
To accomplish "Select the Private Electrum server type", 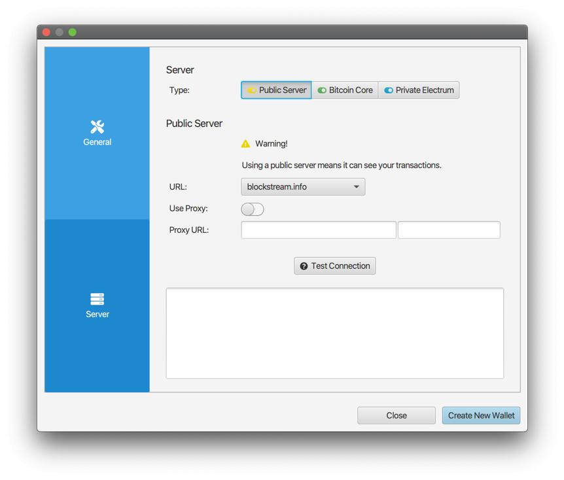I will point(419,90).
